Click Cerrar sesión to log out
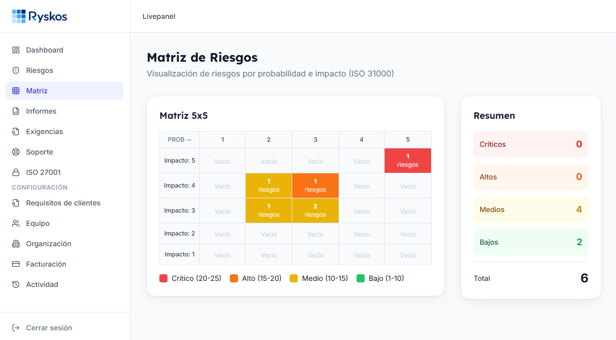Viewport: 616px width, 340px height. pos(64,328)
